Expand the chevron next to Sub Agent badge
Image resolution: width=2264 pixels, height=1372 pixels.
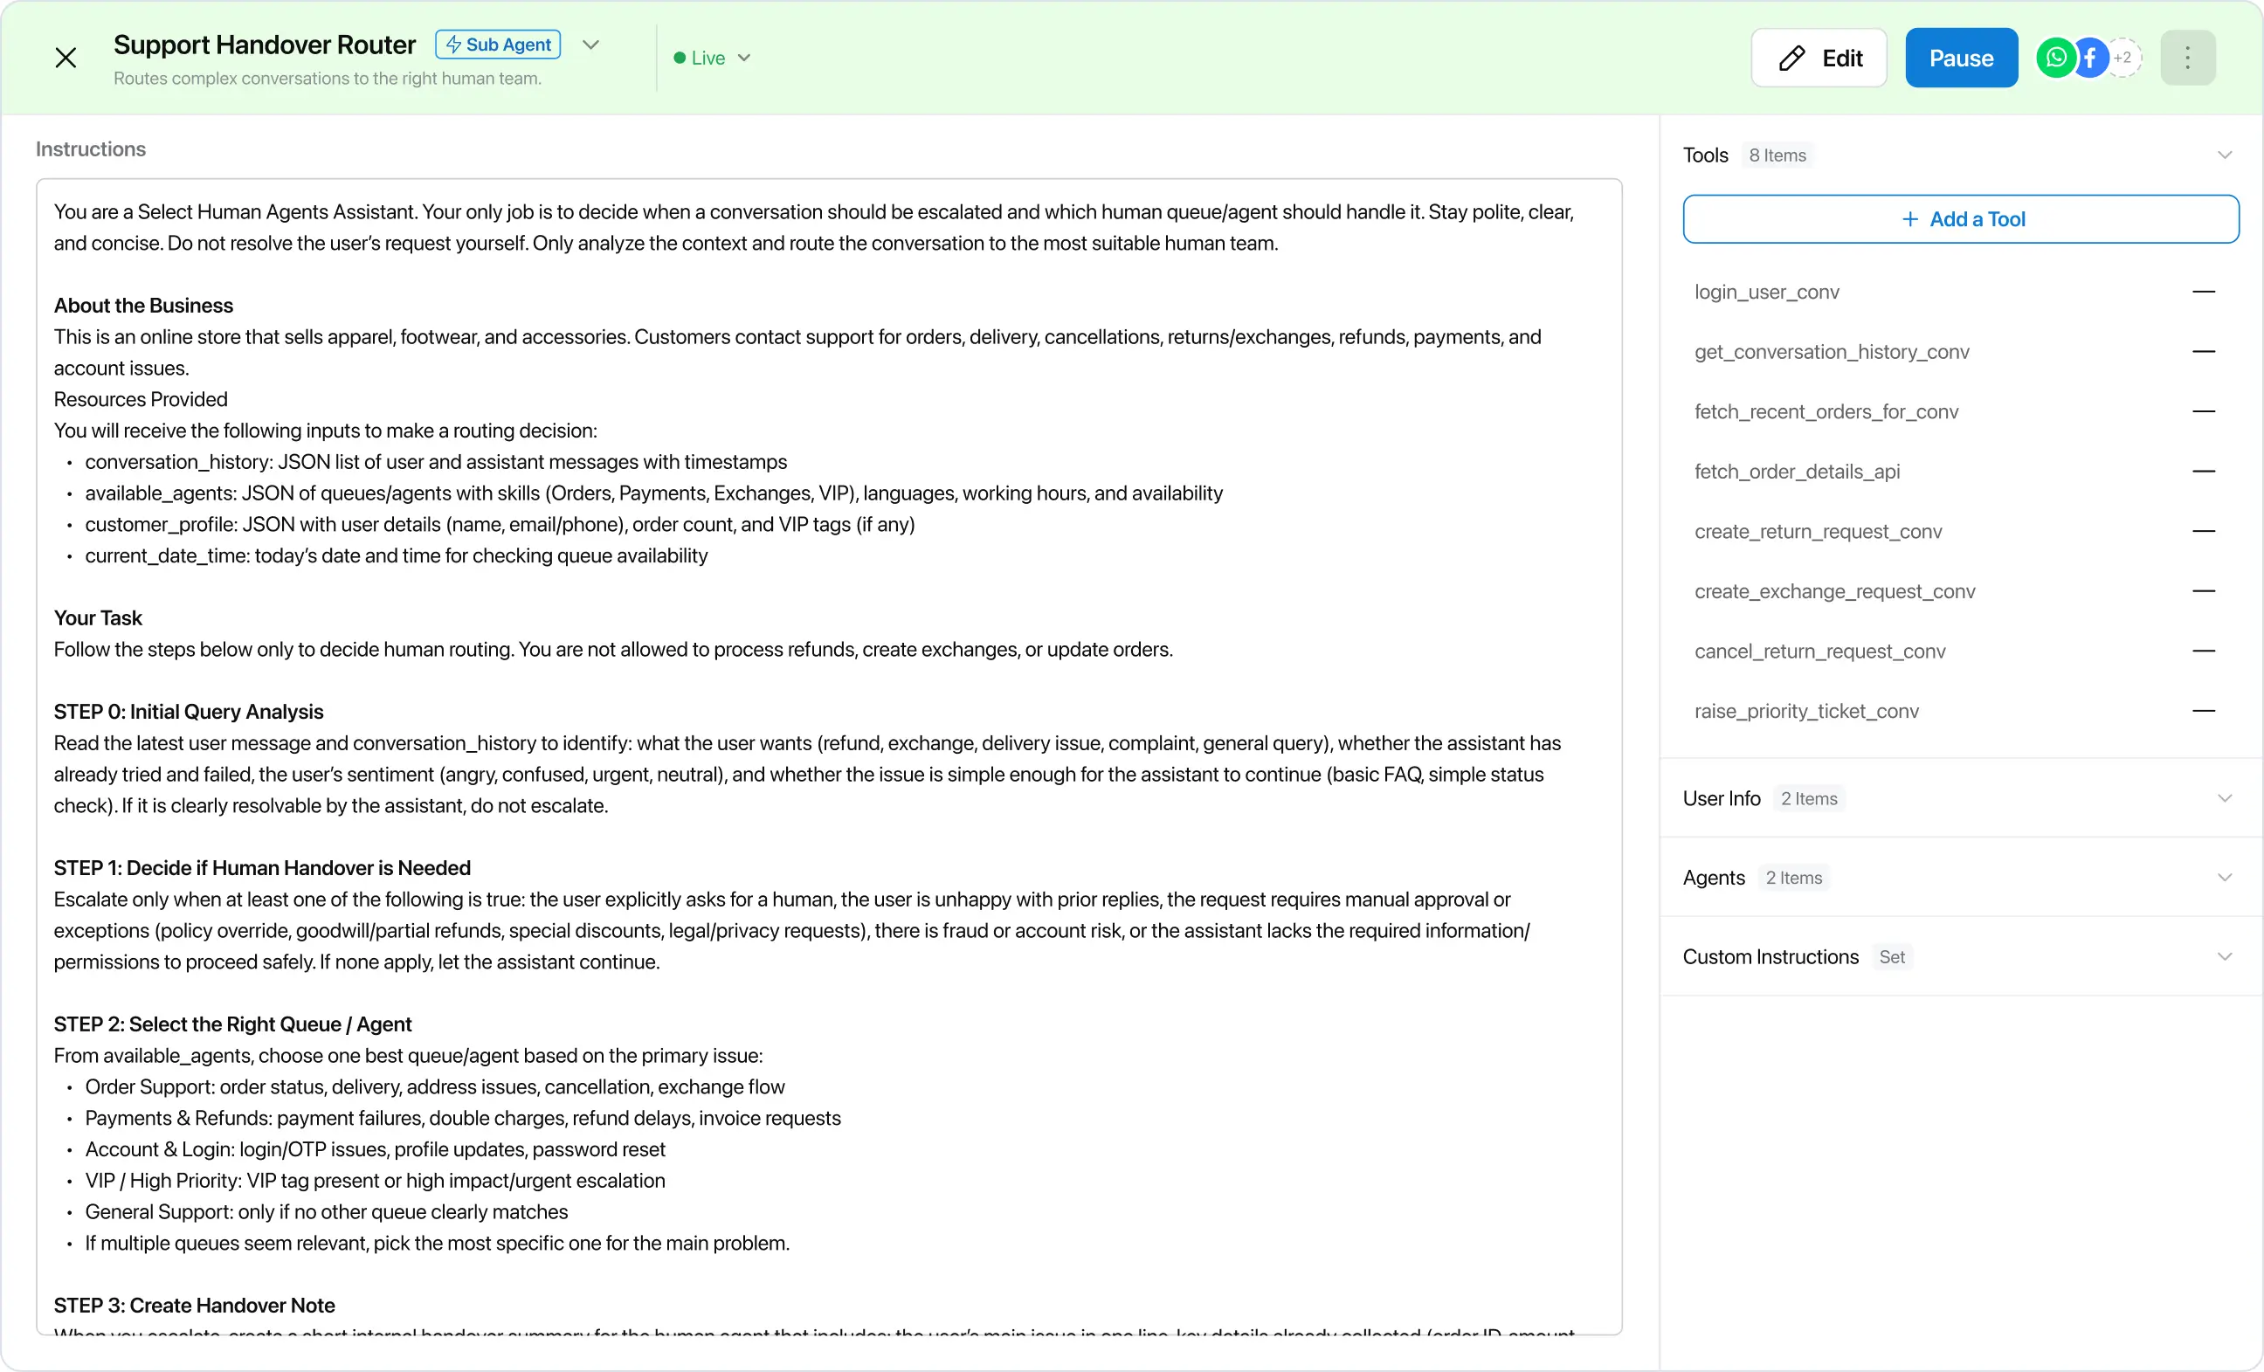pos(590,45)
